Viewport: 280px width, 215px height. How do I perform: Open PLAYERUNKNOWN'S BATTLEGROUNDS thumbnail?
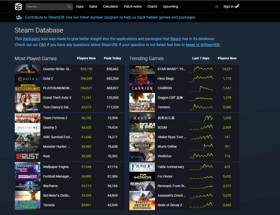(28, 88)
